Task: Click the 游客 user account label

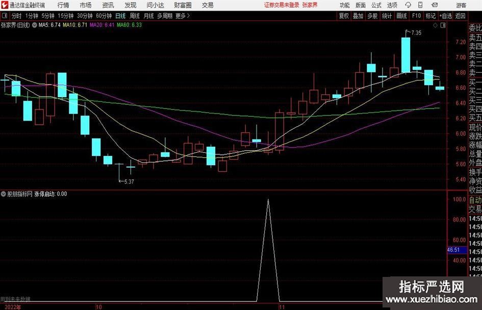Action: tap(461, 5)
